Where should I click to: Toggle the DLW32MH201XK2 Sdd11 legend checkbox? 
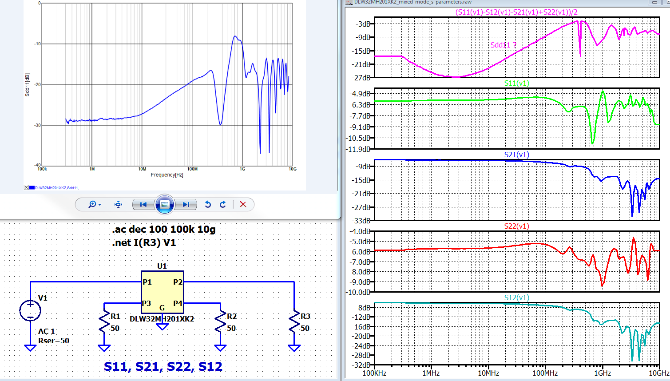[x=26, y=187]
